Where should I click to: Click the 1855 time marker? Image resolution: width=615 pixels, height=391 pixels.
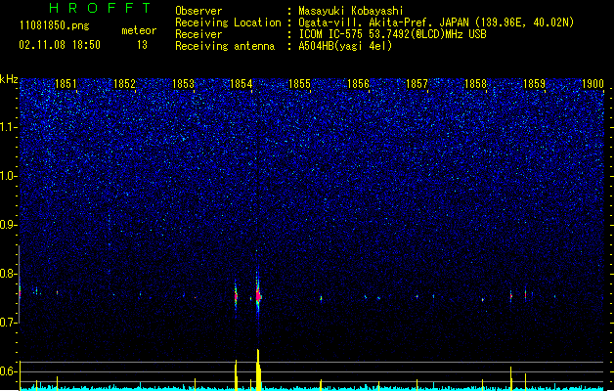coord(299,84)
